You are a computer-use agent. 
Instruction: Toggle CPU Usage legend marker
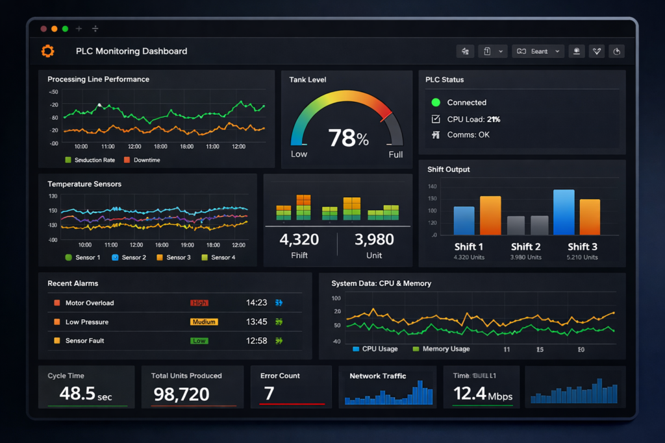click(x=356, y=349)
